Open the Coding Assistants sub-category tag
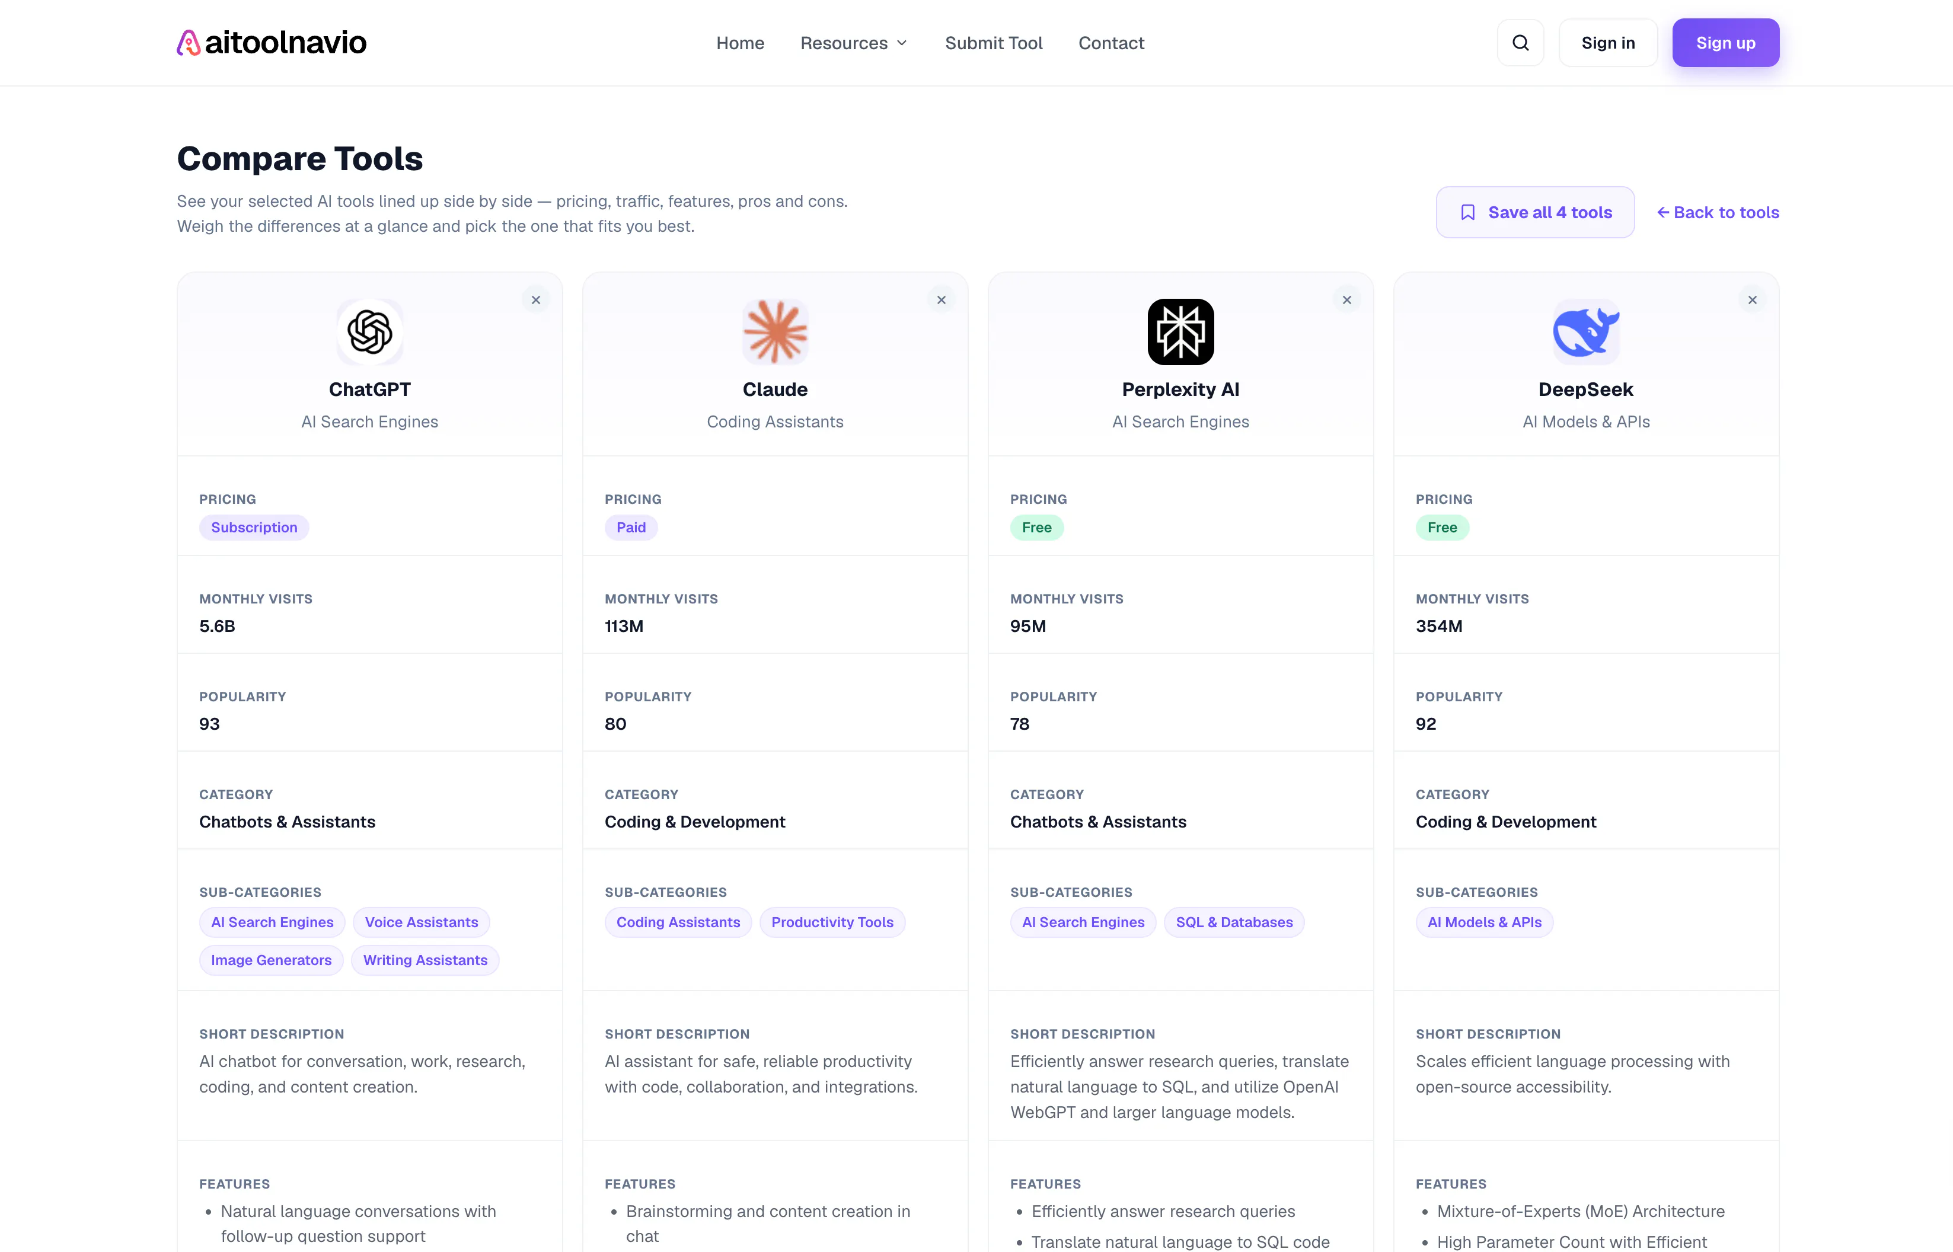This screenshot has height=1252, width=1953. (x=678, y=922)
